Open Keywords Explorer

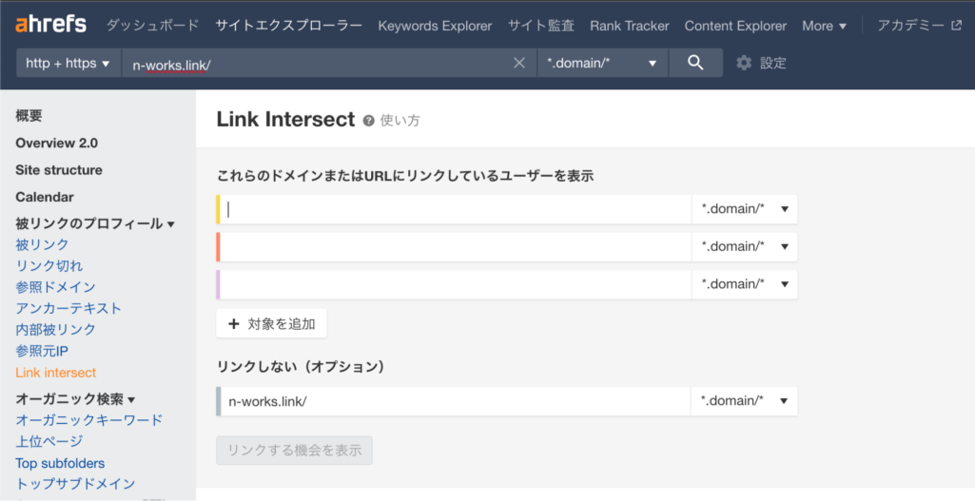tap(435, 26)
